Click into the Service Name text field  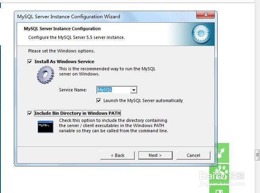(x=114, y=90)
